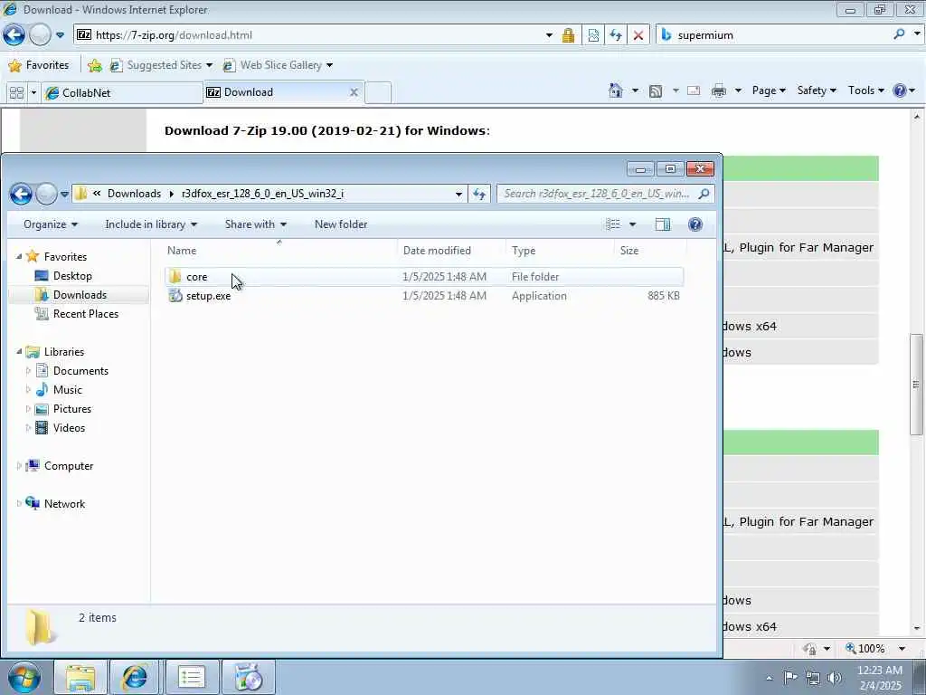This screenshot has height=695, width=926.
Task: Select the Download tab
Action: [278, 92]
